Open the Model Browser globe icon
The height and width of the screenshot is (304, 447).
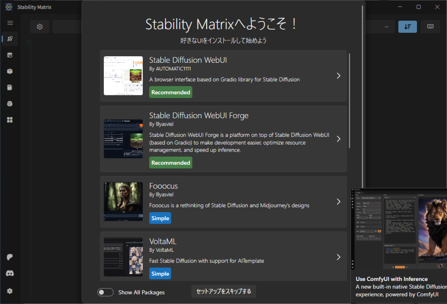coord(10,104)
